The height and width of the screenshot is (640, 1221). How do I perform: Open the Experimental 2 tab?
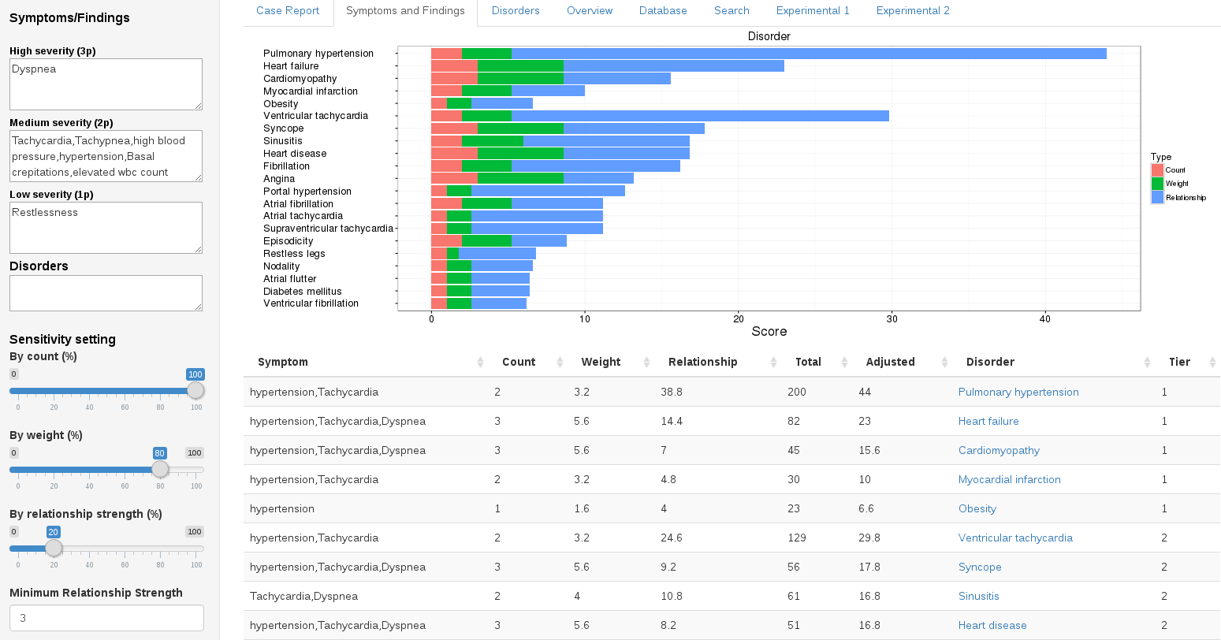[913, 11]
